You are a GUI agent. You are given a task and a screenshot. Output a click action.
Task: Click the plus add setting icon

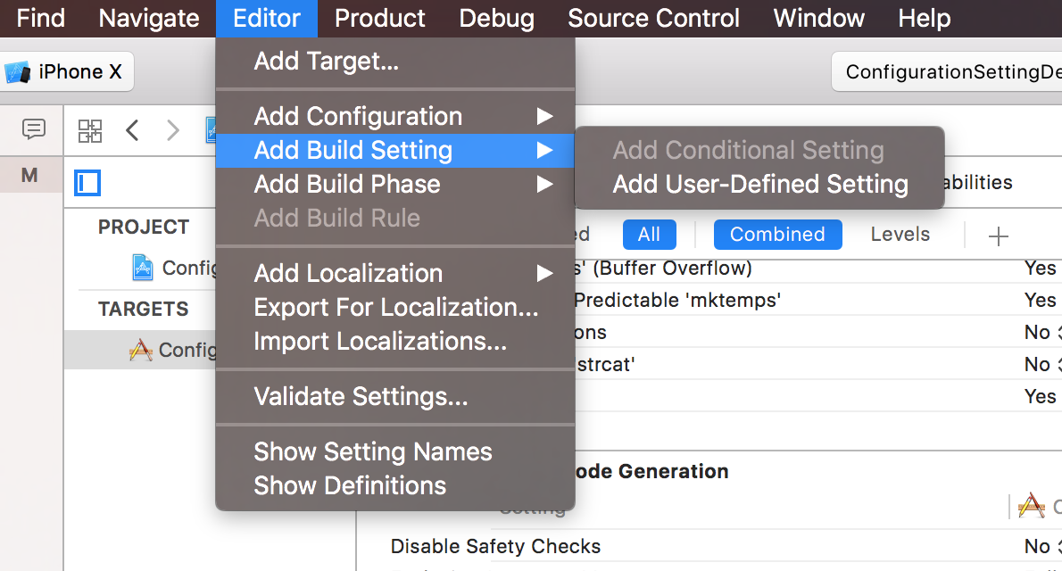tap(999, 236)
